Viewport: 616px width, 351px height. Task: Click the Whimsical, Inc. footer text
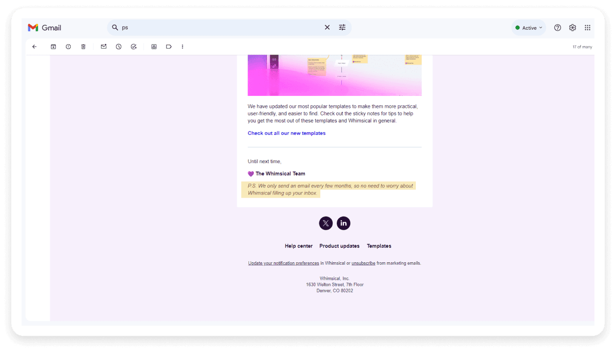pos(335,279)
